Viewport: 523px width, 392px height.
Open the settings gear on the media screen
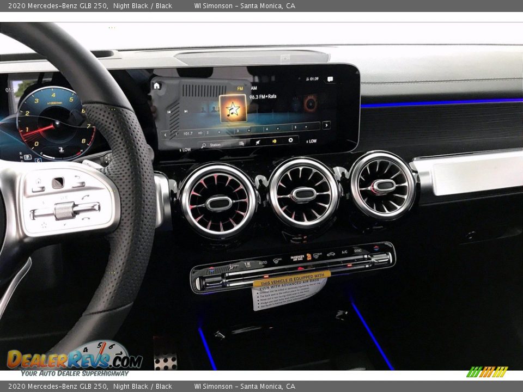(291, 140)
